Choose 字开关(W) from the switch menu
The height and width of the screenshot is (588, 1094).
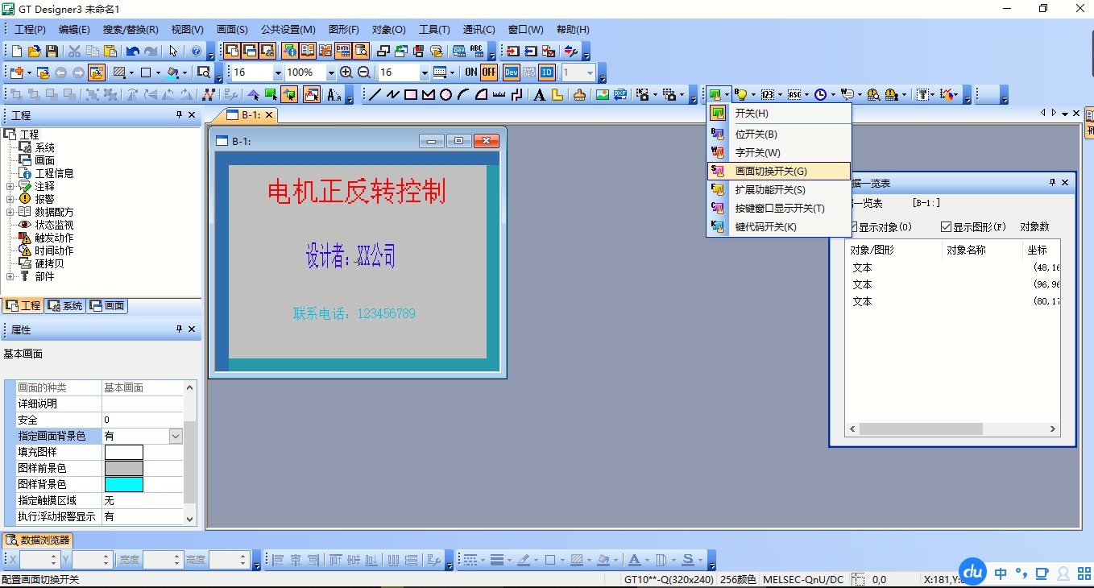pyautogui.click(x=779, y=153)
